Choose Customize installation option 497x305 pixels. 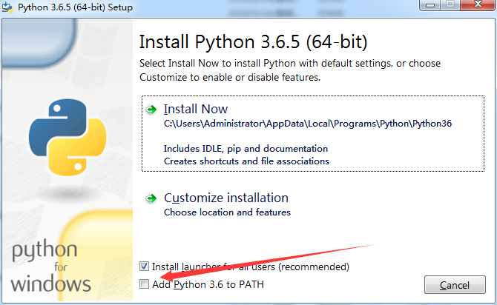(x=226, y=198)
